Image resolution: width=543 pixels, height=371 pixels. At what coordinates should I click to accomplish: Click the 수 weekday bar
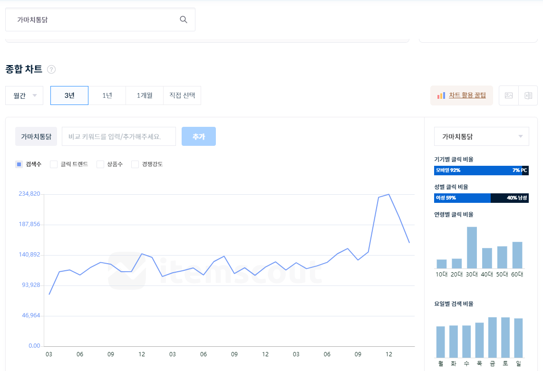466,342
